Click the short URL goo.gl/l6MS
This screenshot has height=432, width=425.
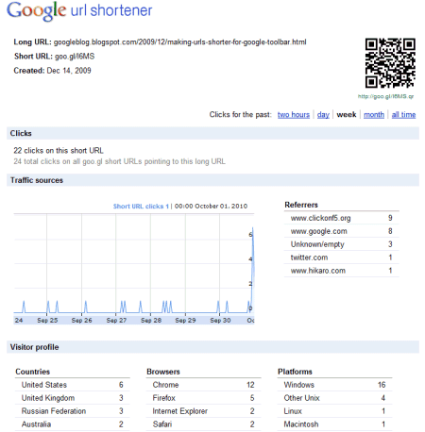click(x=75, y=57)
